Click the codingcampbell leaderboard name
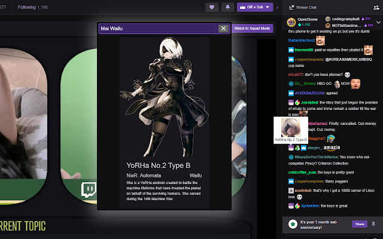This screenshot has width=383, height=239. pos(345,19)
